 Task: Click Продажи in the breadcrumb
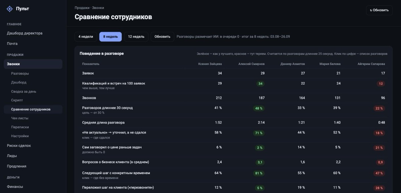click(x=82, y=8)
